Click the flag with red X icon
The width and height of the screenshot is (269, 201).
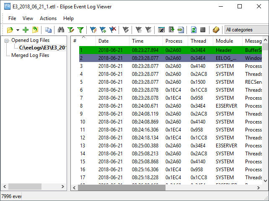pos(112,30)
